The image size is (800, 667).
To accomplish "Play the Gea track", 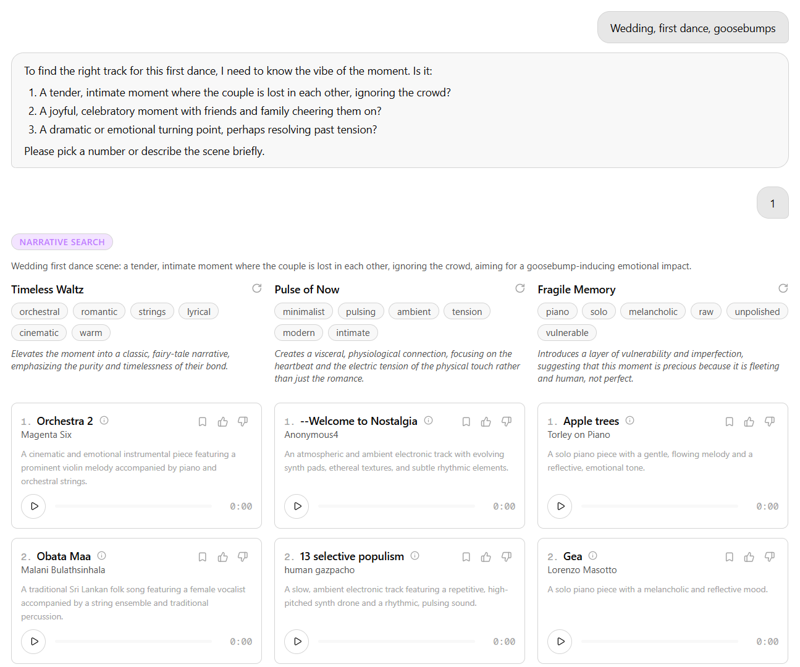I will [560, 642].
